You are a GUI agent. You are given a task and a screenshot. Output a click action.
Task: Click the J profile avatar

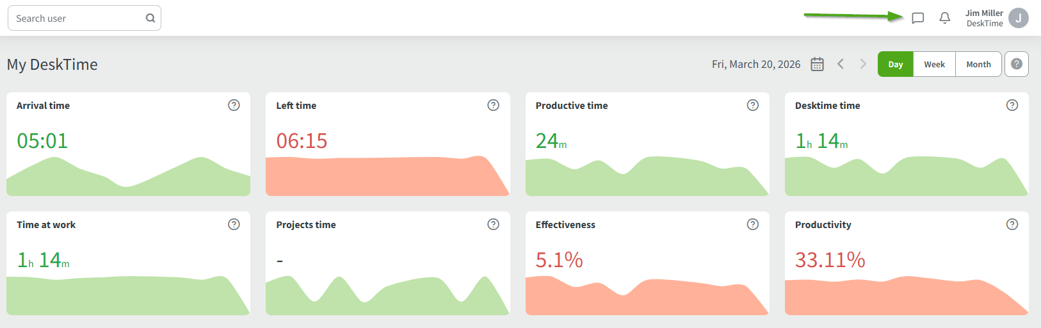[x=1018, y=18]
